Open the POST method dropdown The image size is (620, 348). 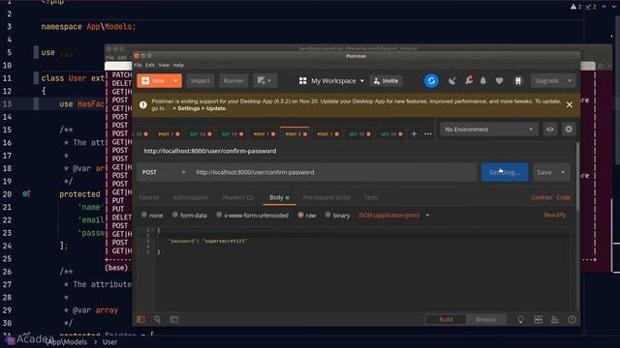(x=164, y=172)
